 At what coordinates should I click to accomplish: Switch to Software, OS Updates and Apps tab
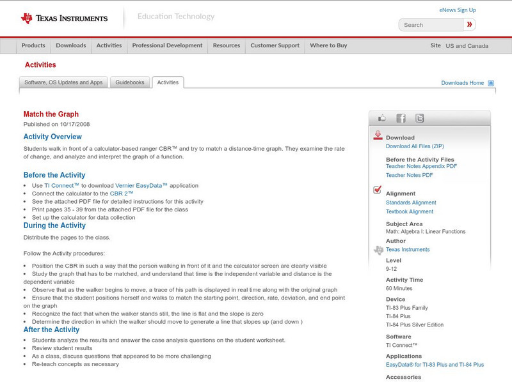point(63,82)
